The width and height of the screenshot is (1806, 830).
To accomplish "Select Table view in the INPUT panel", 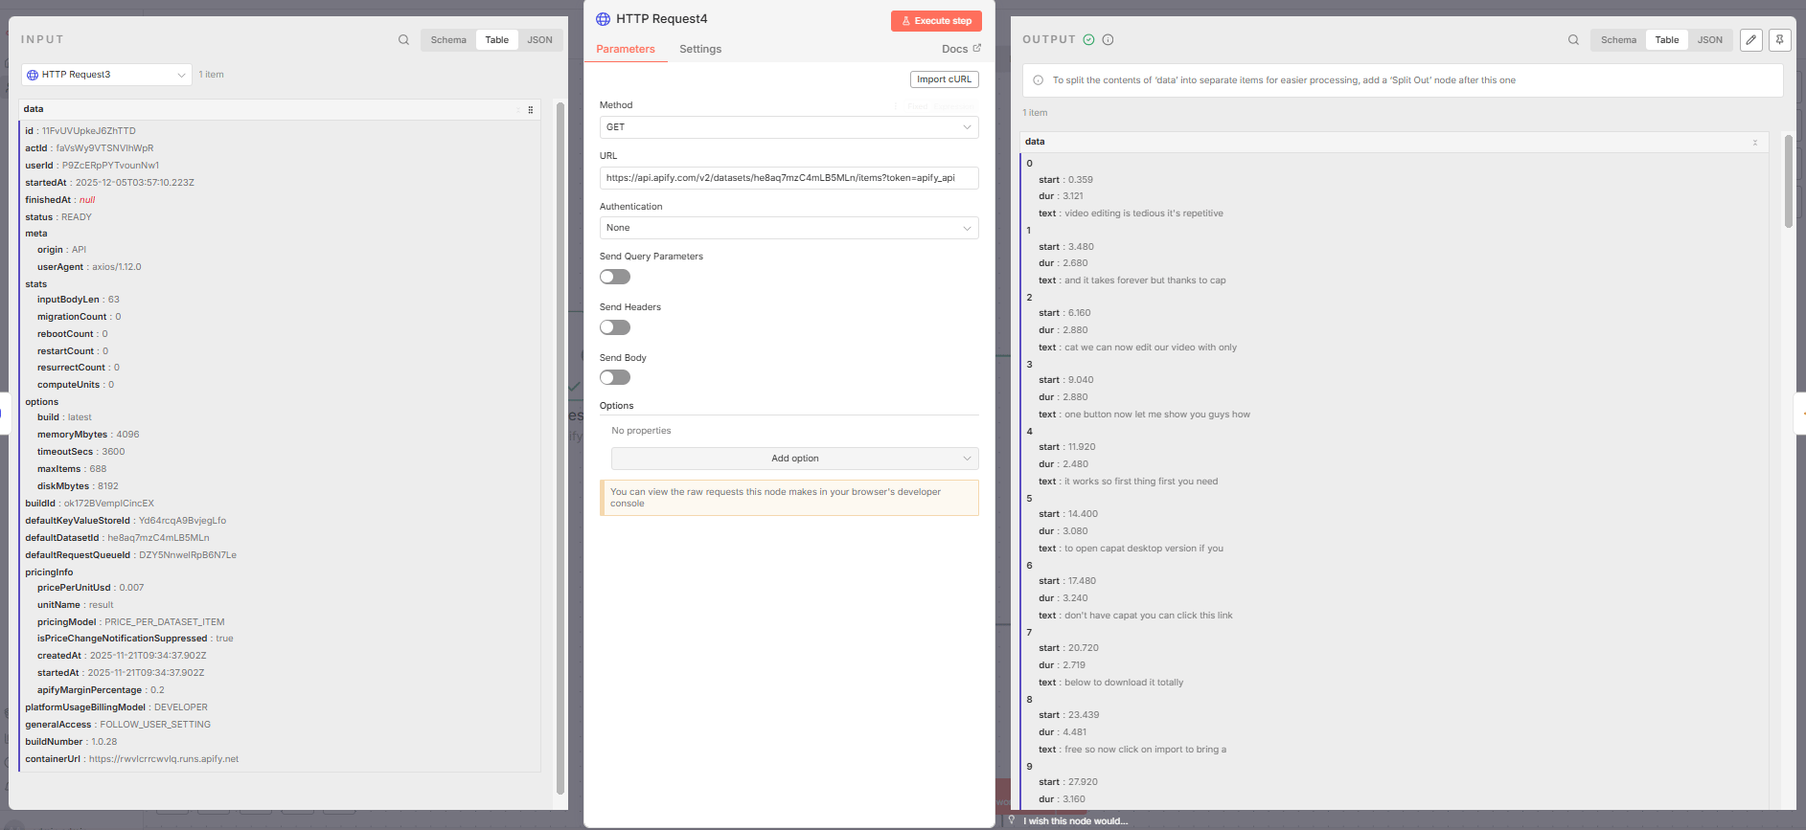I will pos(496,40).
